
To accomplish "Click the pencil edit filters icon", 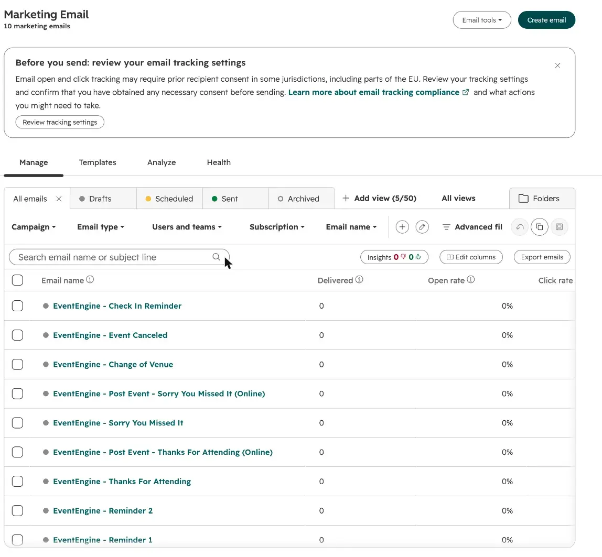I will tap(422, 227).
